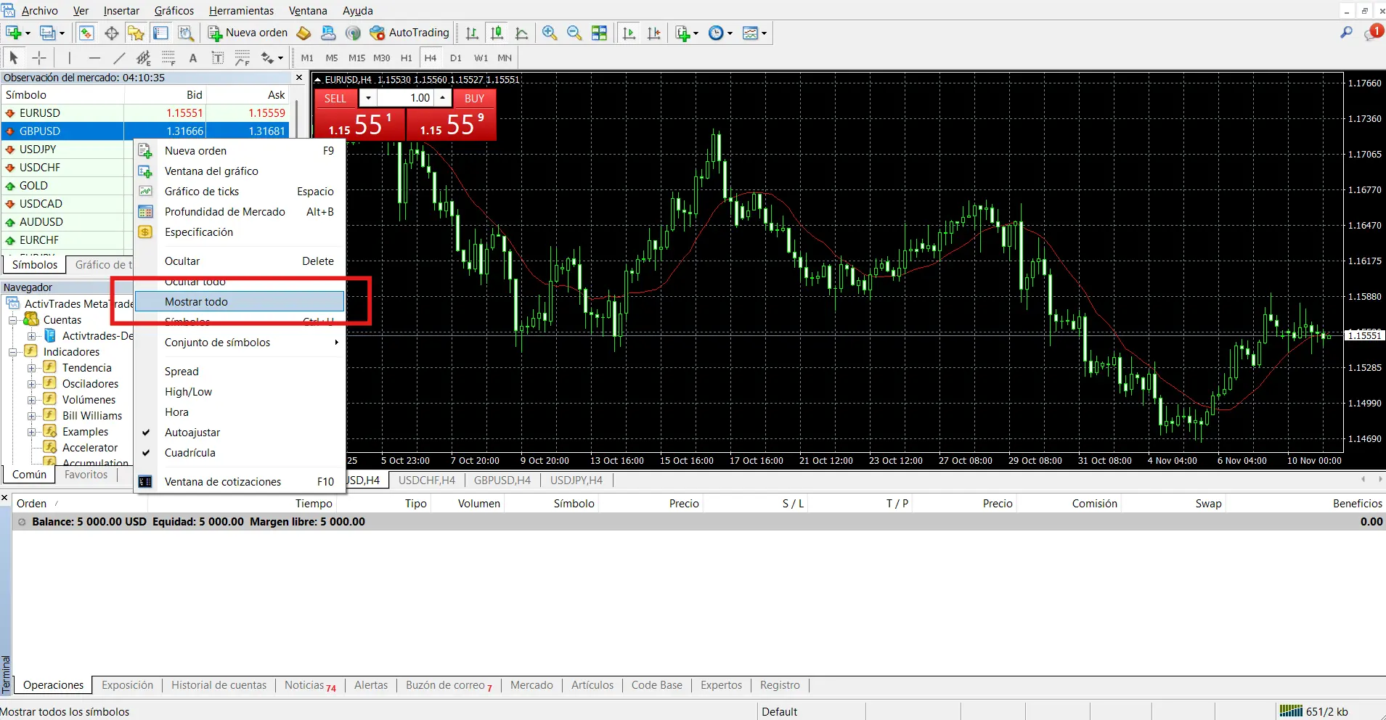Select the Crosshair tool

(x=38, y=57)
